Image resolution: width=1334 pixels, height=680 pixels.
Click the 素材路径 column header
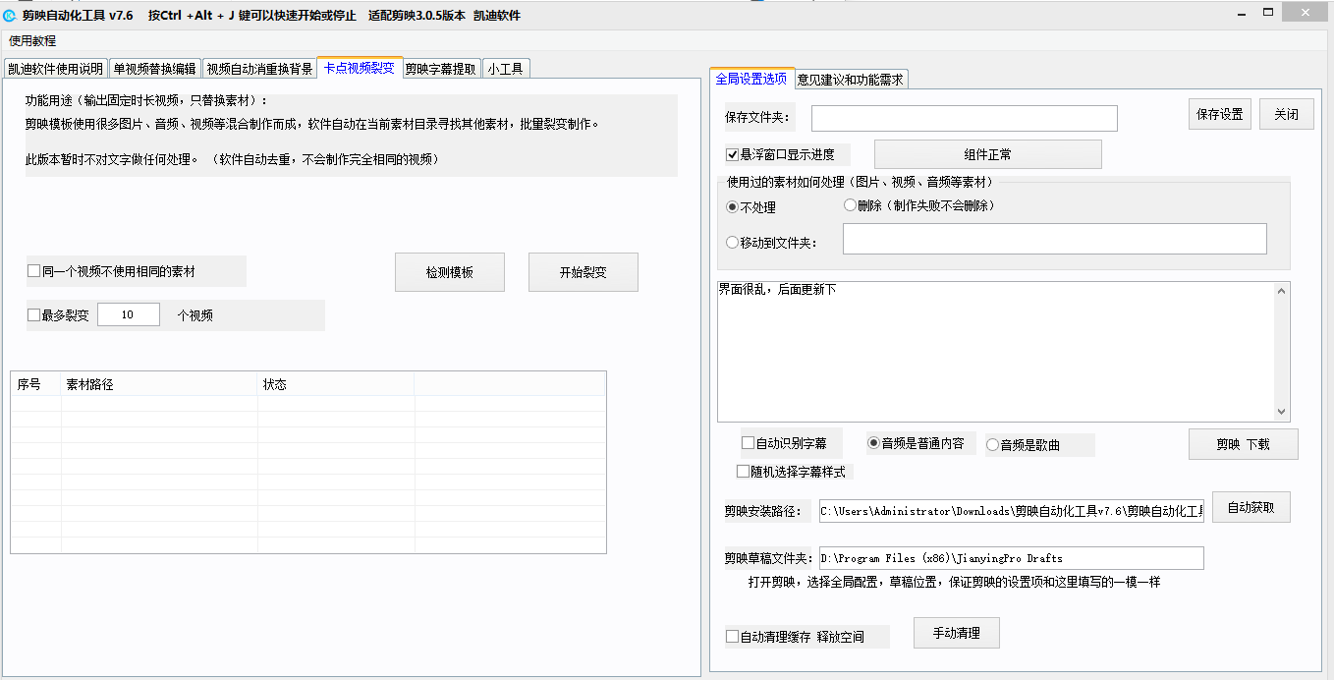tap(159, 384)
